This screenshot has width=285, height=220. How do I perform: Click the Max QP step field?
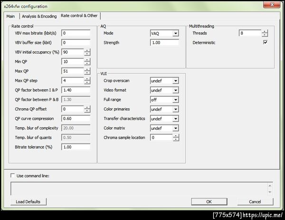[73, 81]
